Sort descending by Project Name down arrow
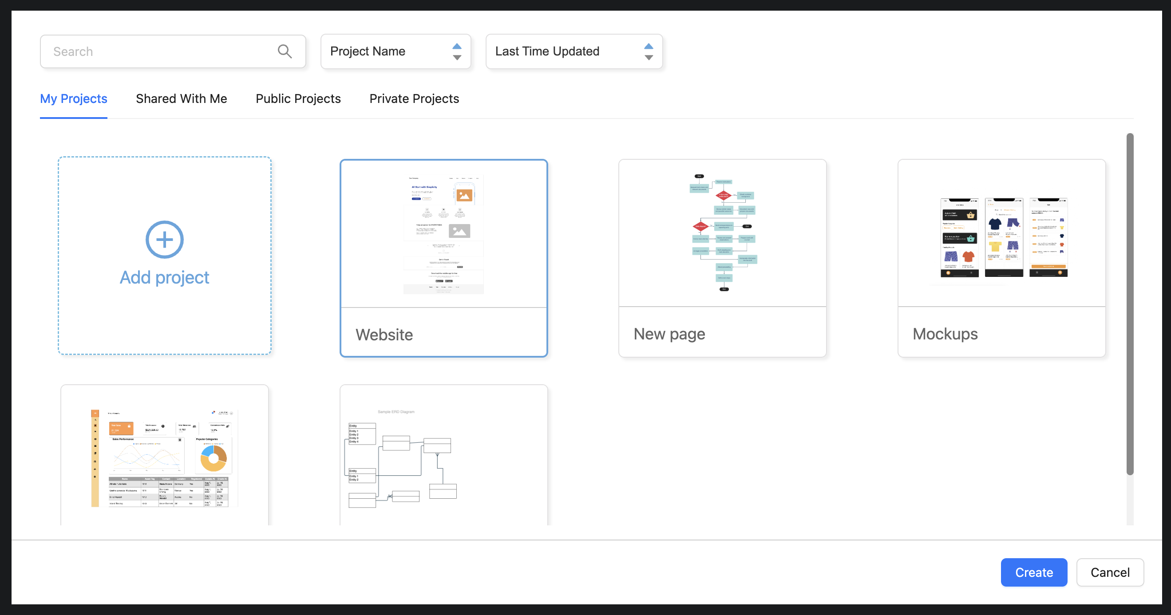 (x=457, y=58)
